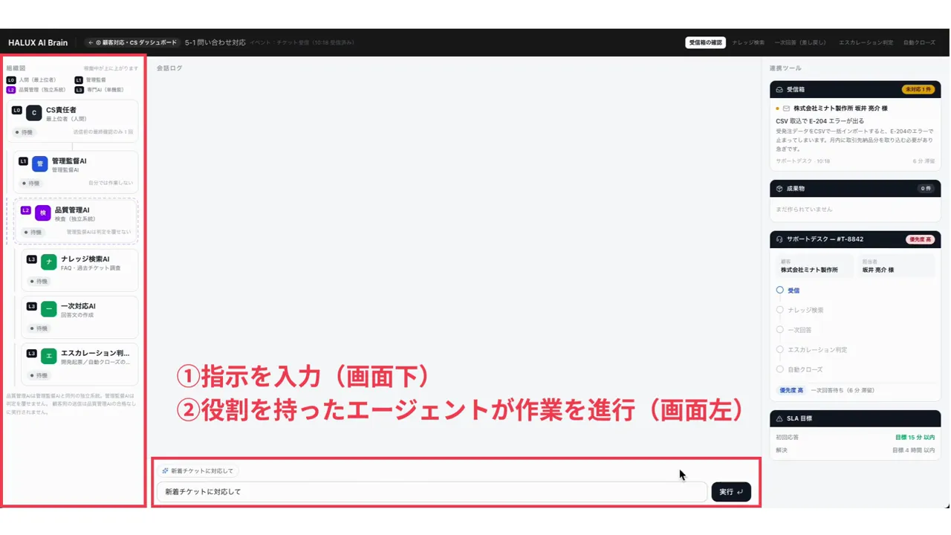Viewport: 951px width, 535px height.
Task: Click the L1 badge on 管理監督AI card
Action: point(23,161)
